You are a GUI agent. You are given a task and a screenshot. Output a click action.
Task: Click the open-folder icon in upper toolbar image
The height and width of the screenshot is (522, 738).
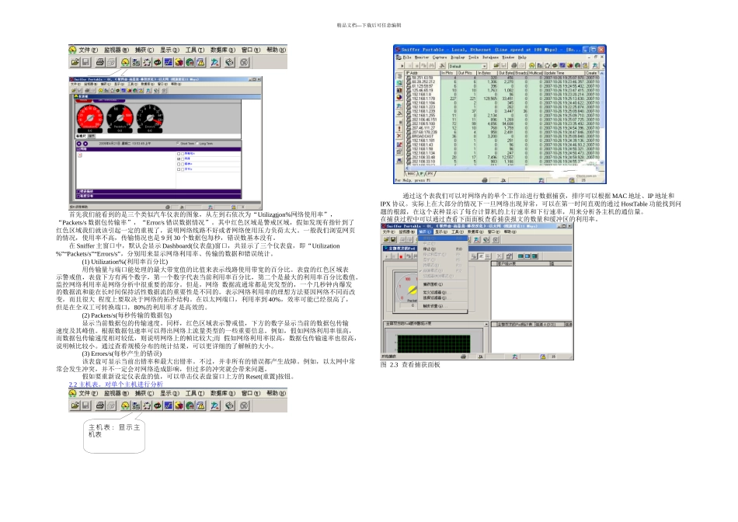pyautogui.click(x=75, y=62)
